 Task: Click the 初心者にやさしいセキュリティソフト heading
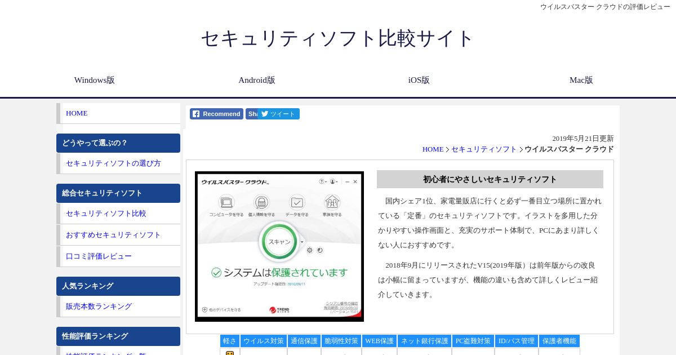click(490, 179)
